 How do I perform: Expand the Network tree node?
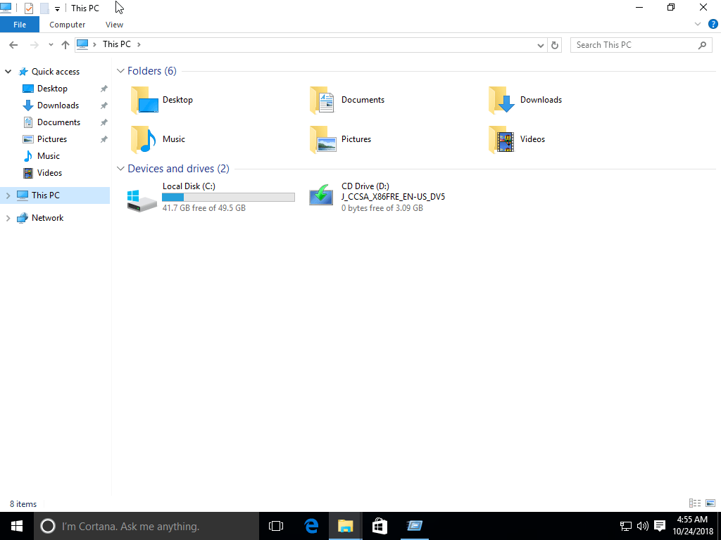click(x=8, y=218)
